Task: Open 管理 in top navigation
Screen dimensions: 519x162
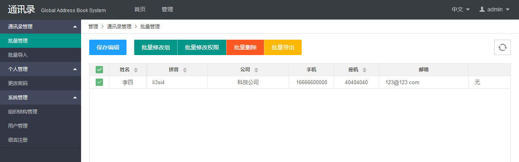Action: point(167,9)
